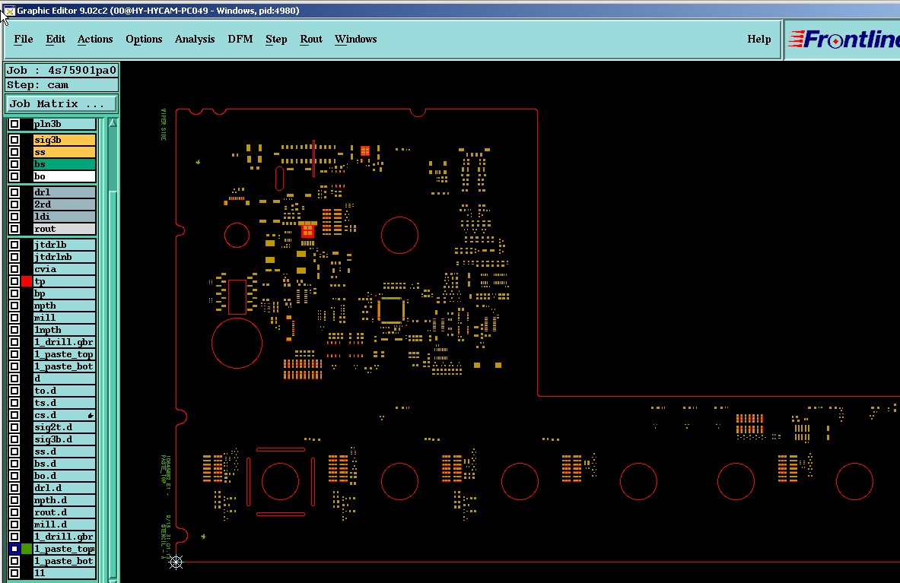Screen dimensions: 900x583
Task: Select the npth.d layer name
Action: coord(64,500)
